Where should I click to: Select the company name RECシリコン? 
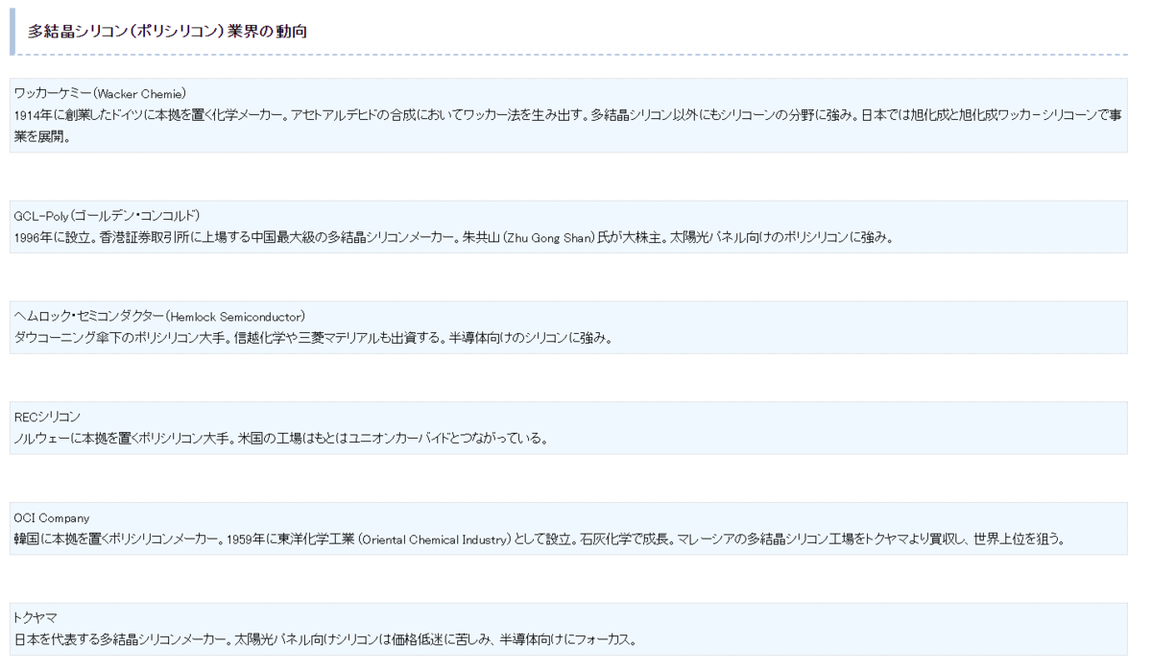pyautogui.click(x=47, y=417)
